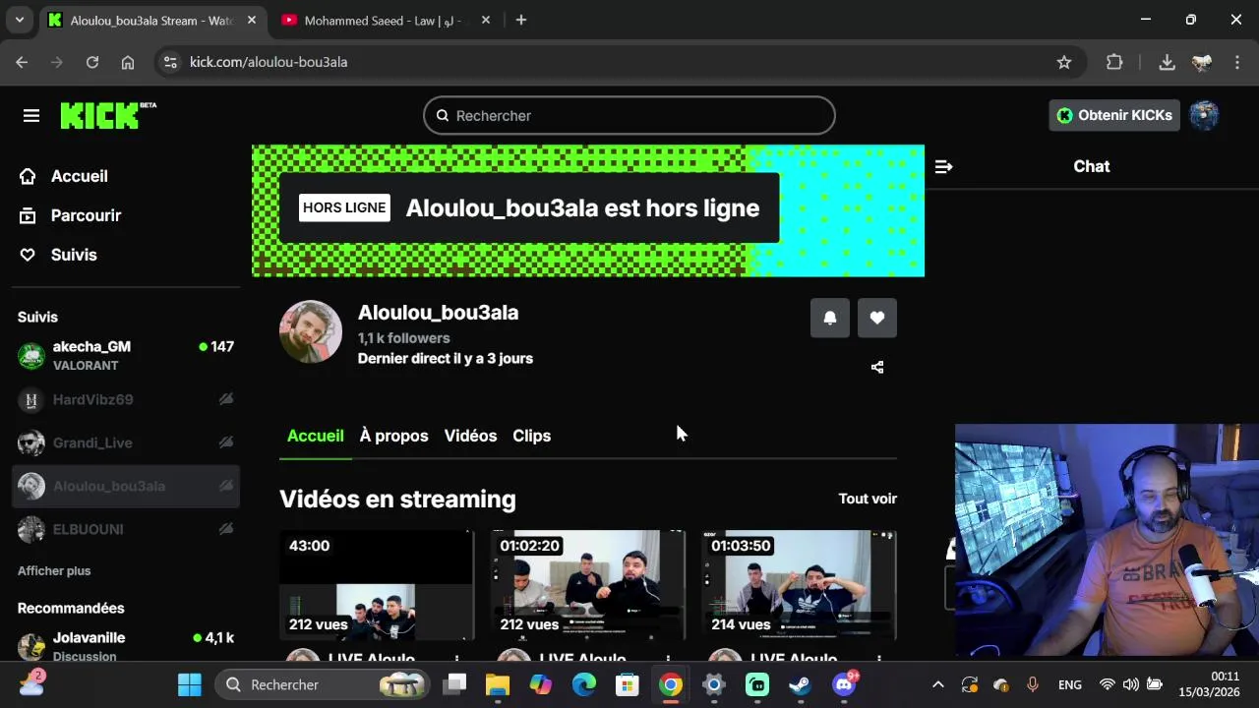The image size is (1259, 708).
Task: Open Microsoft Store from taskbar
Action: (x=628, y=684)
